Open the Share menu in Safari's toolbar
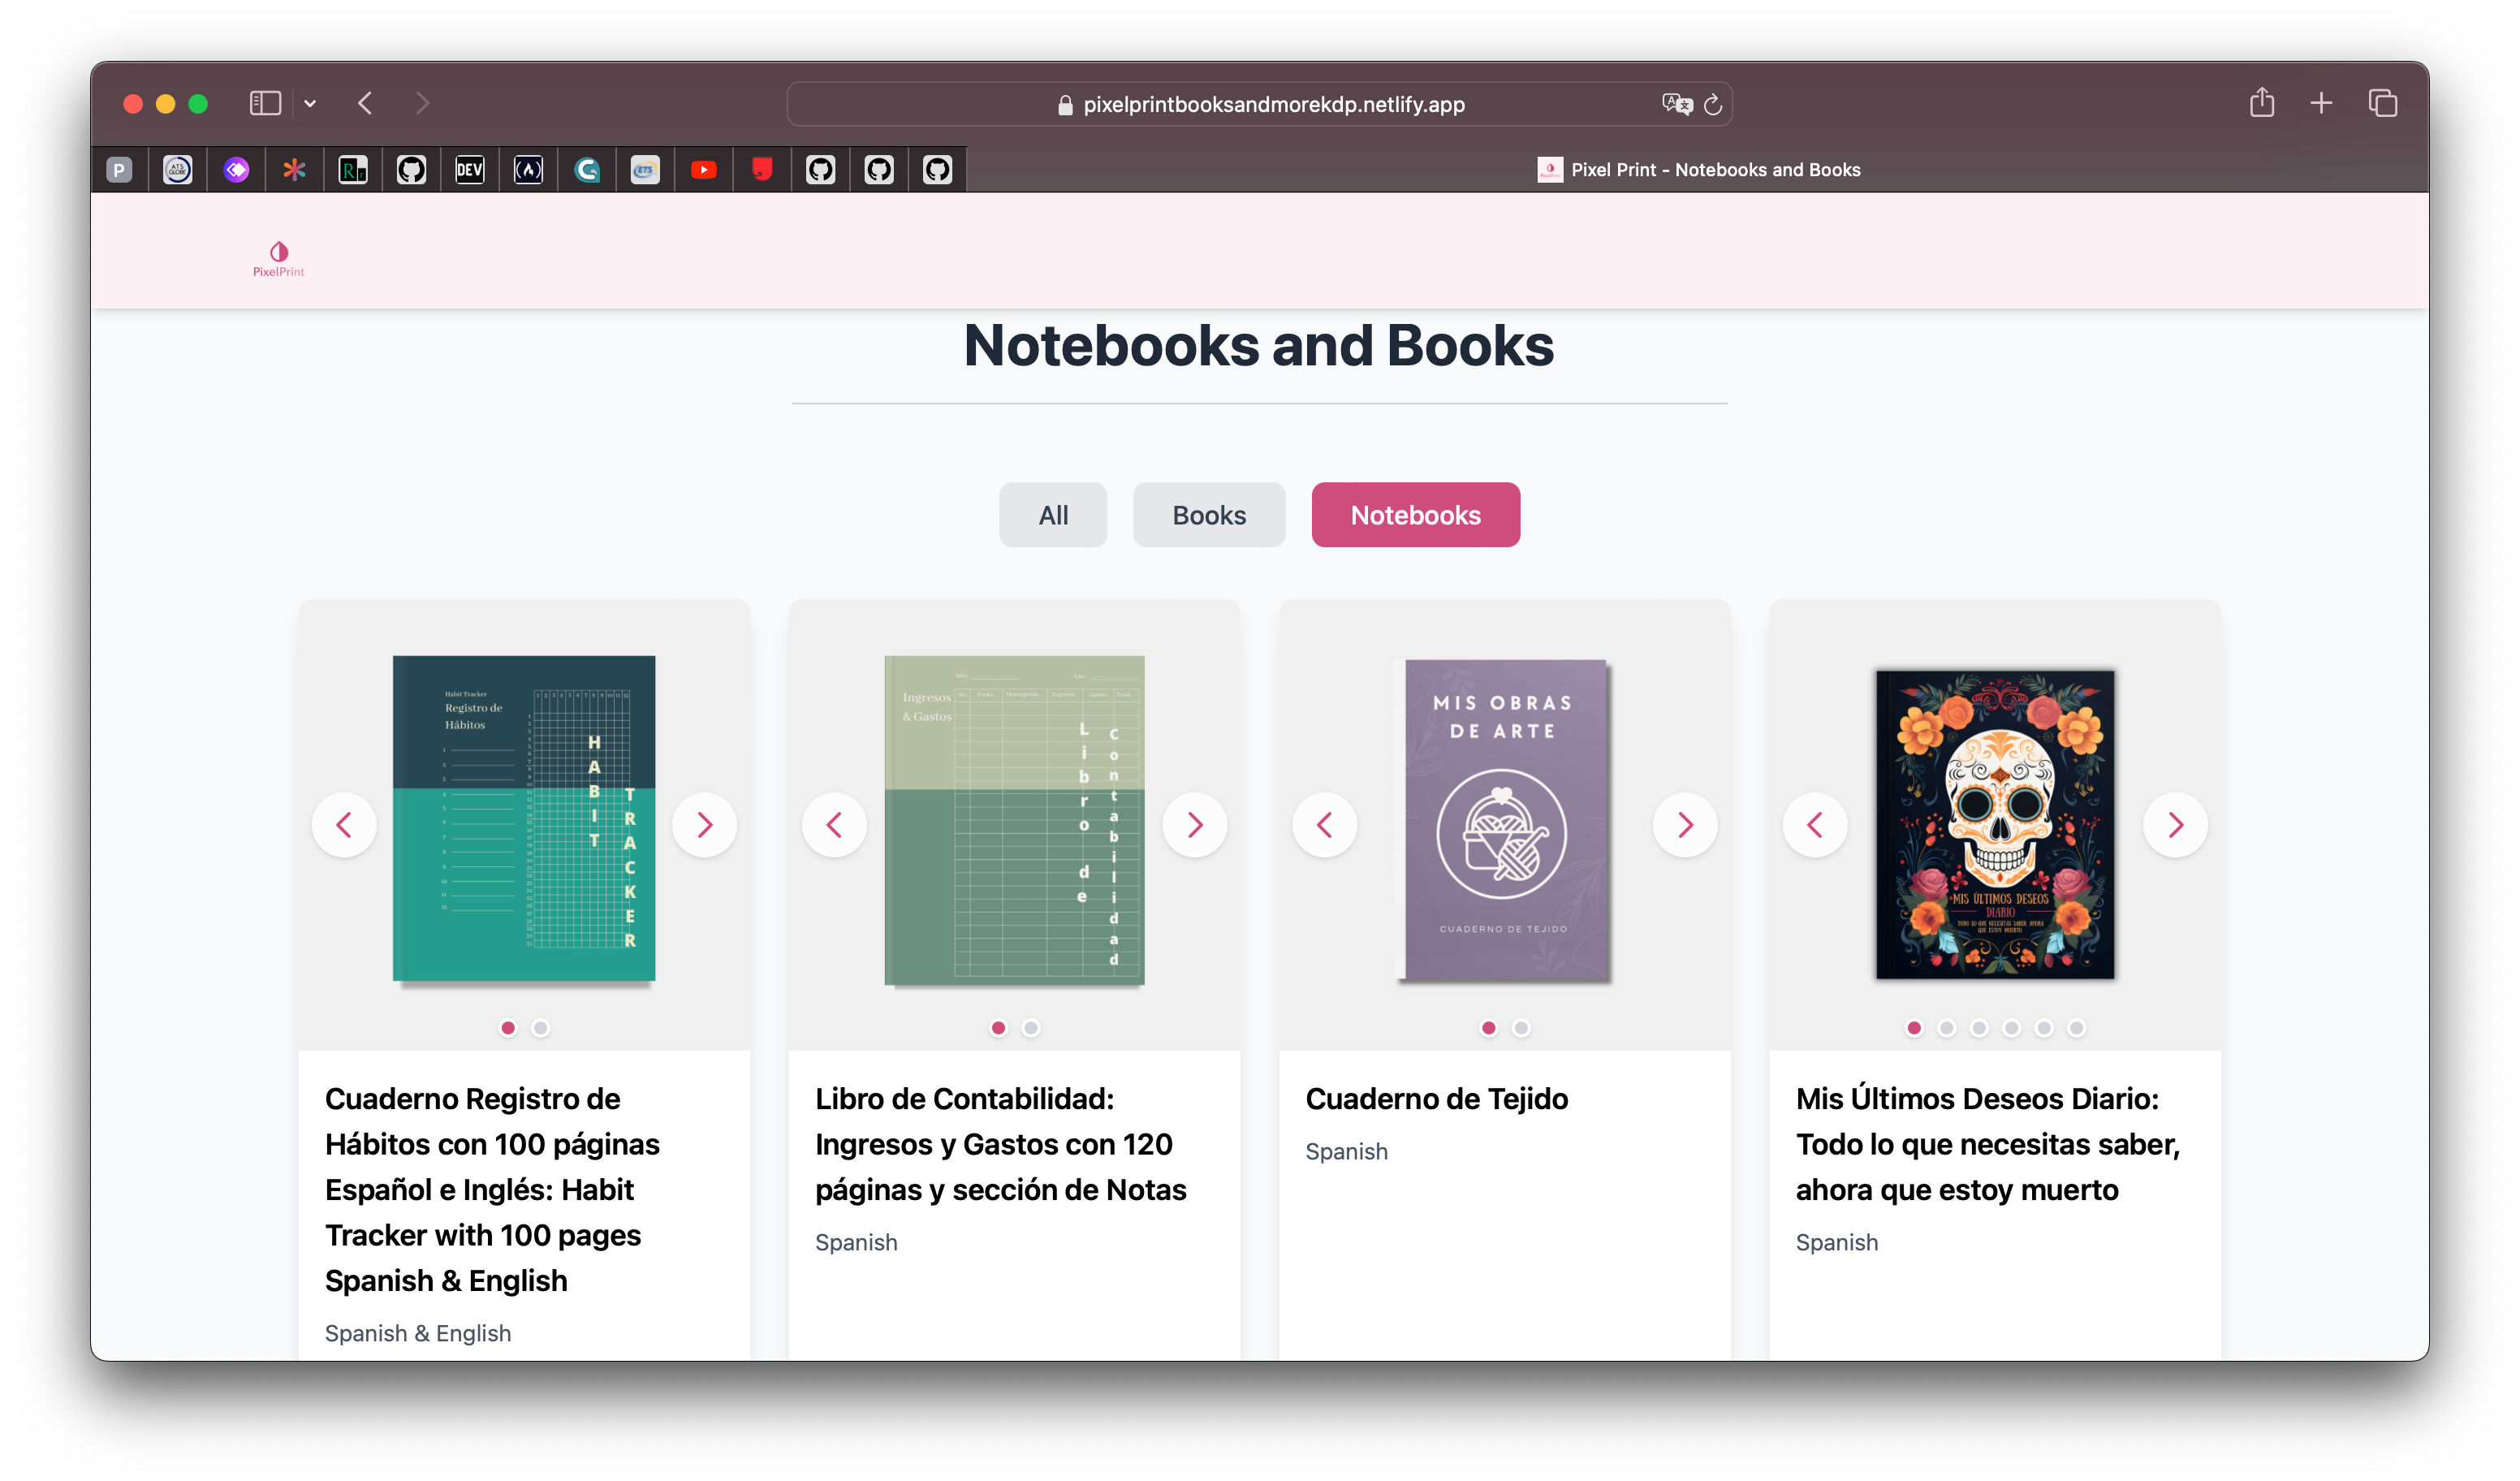The image size is (2520, 1481). click(2262, 102)
